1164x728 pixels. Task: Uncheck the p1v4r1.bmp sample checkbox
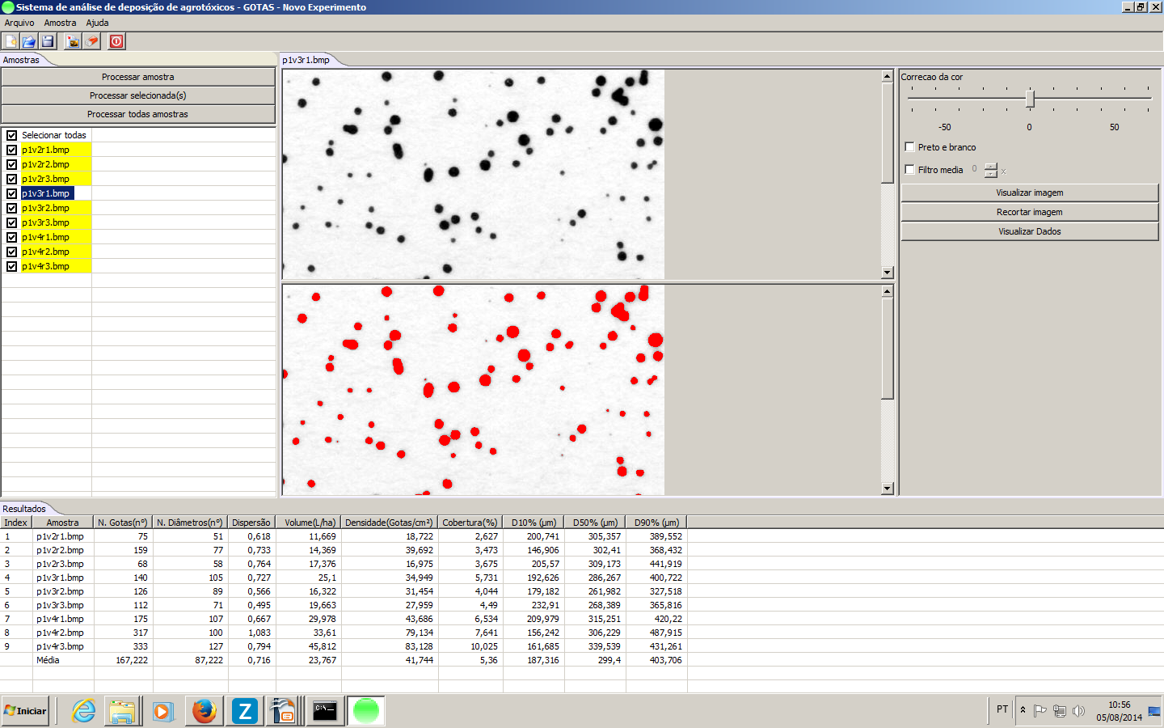(x=12, y=237)
